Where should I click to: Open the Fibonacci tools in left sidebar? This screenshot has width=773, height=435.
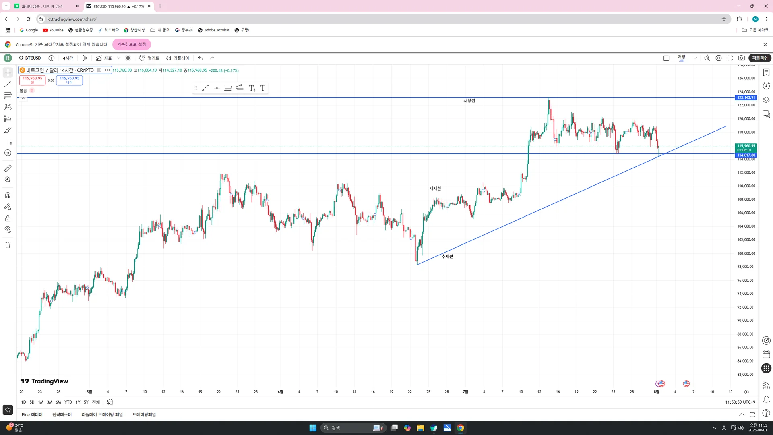[8, 95]
